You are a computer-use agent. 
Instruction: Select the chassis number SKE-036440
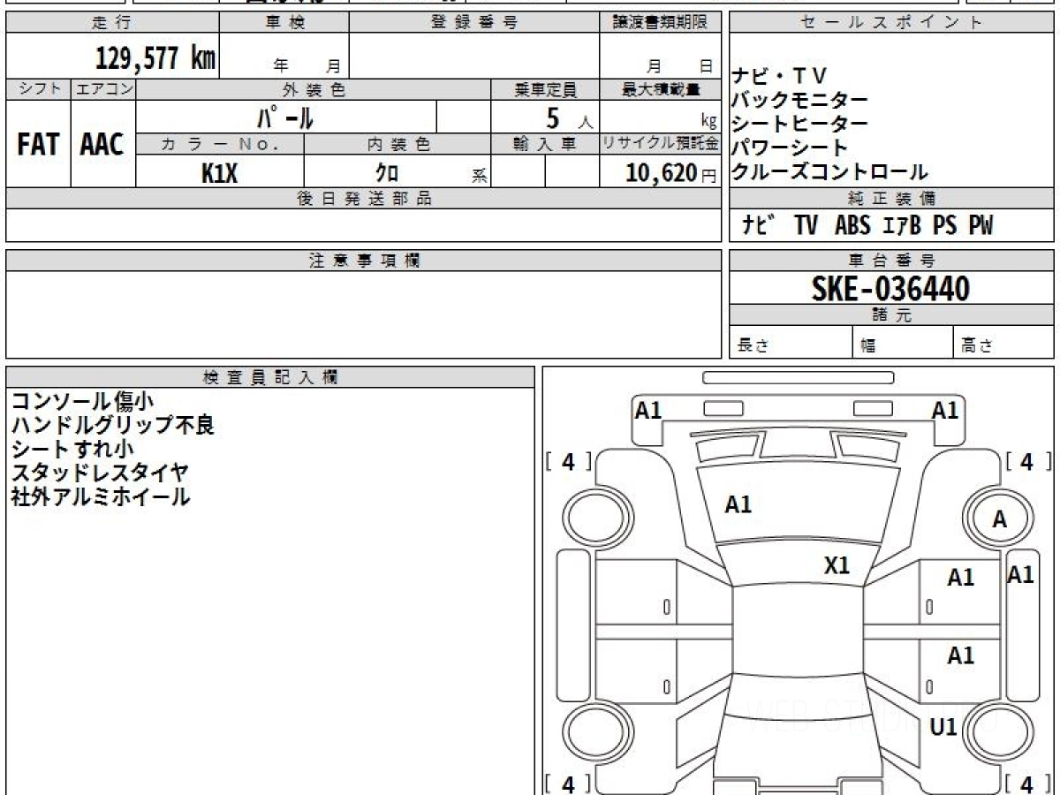click(890, 289)
